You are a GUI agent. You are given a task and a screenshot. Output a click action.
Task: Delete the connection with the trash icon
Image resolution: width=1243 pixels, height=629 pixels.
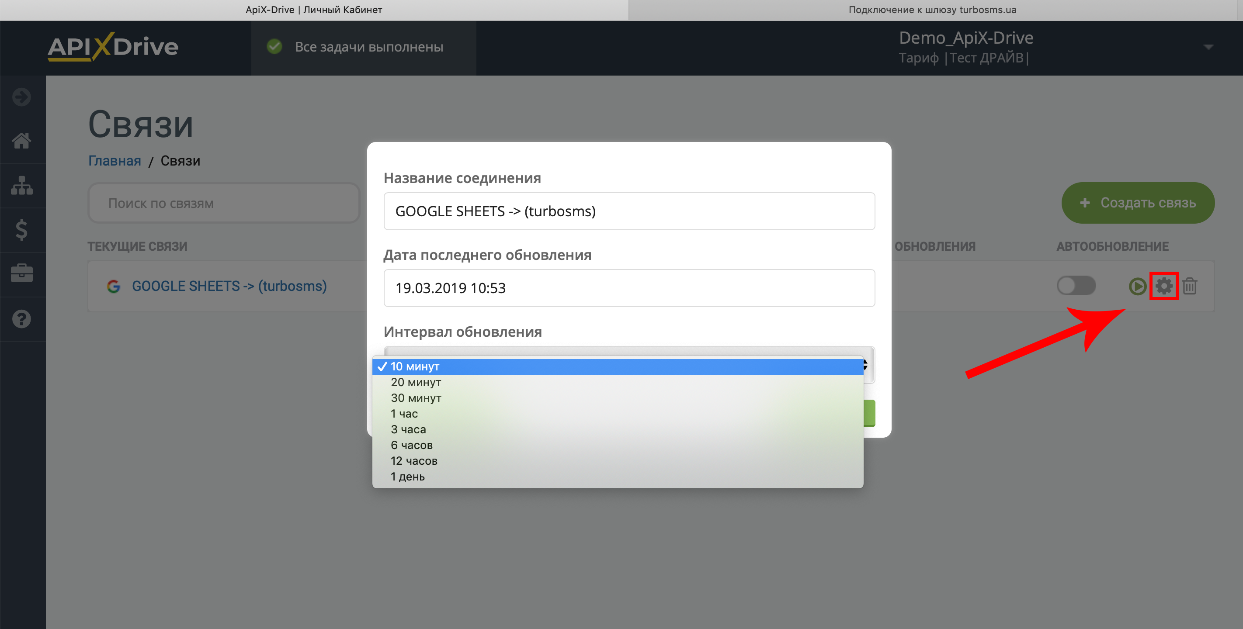[1189, 286]
